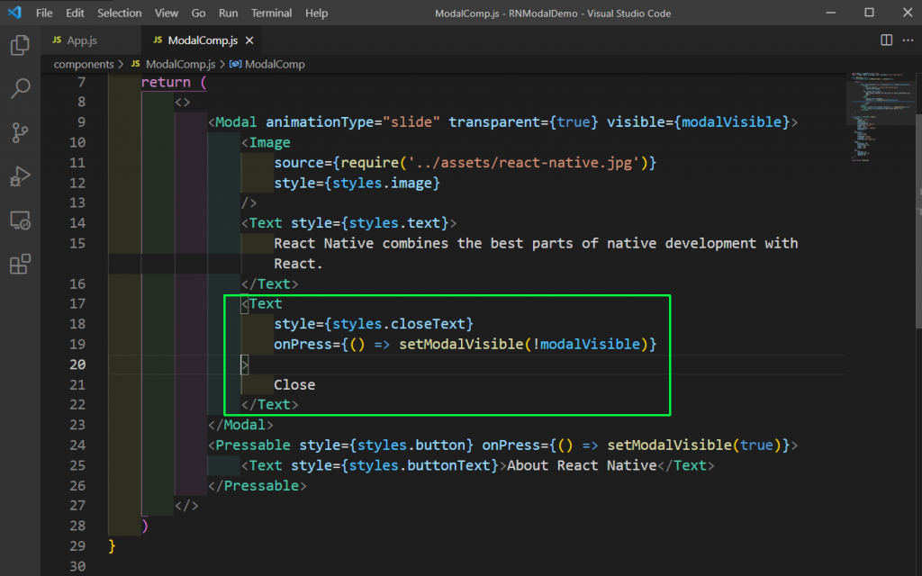Click 'styles.image' on line 12
The width and height of the screenshot is (922, 576).
(382, 184)
